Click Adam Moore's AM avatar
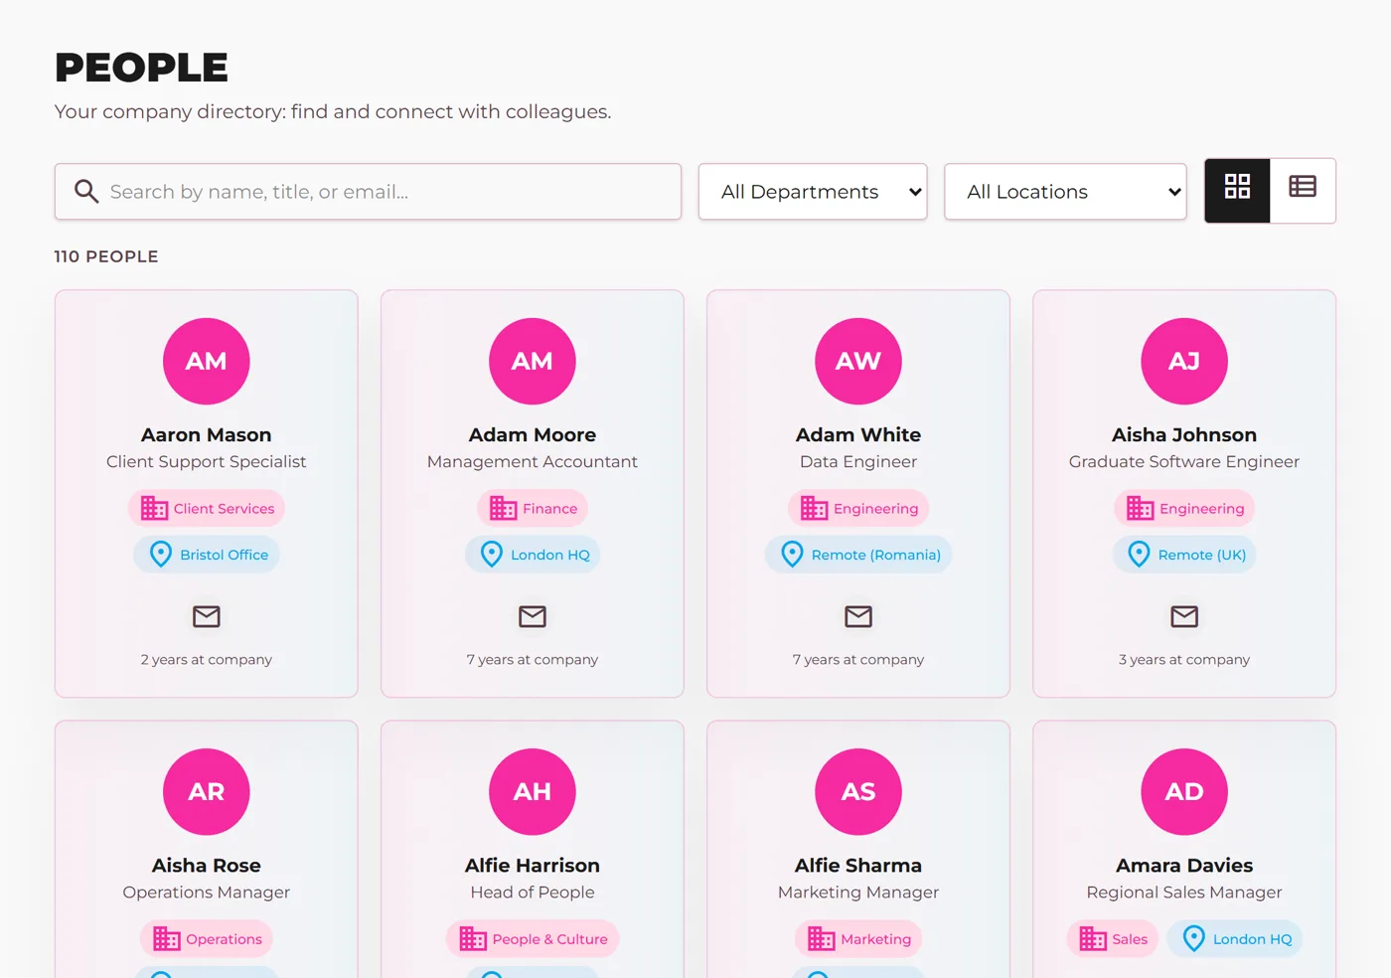 tap(533, 361)
